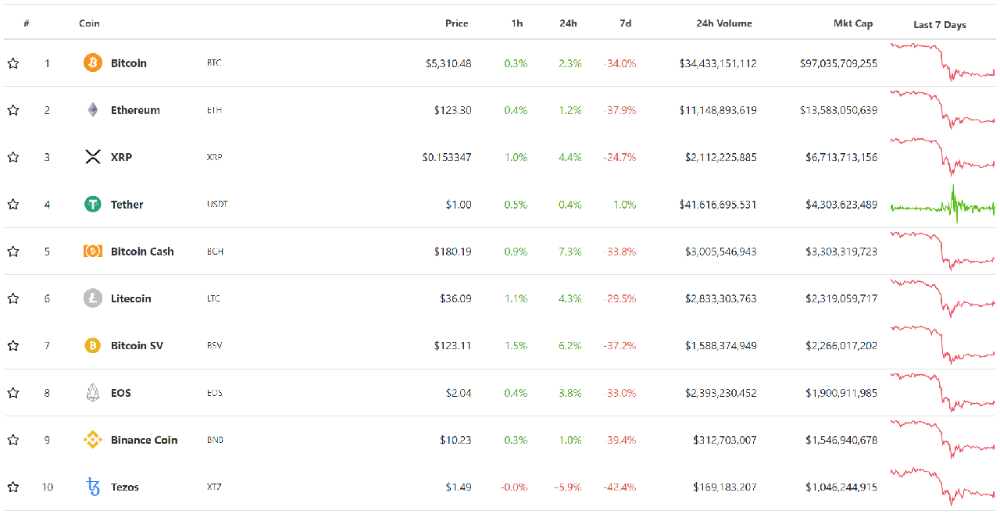Click the Tezos blue logo icon
This screenshot has height=514, width=1000.
pyautogui.click(x=93, y=487)
